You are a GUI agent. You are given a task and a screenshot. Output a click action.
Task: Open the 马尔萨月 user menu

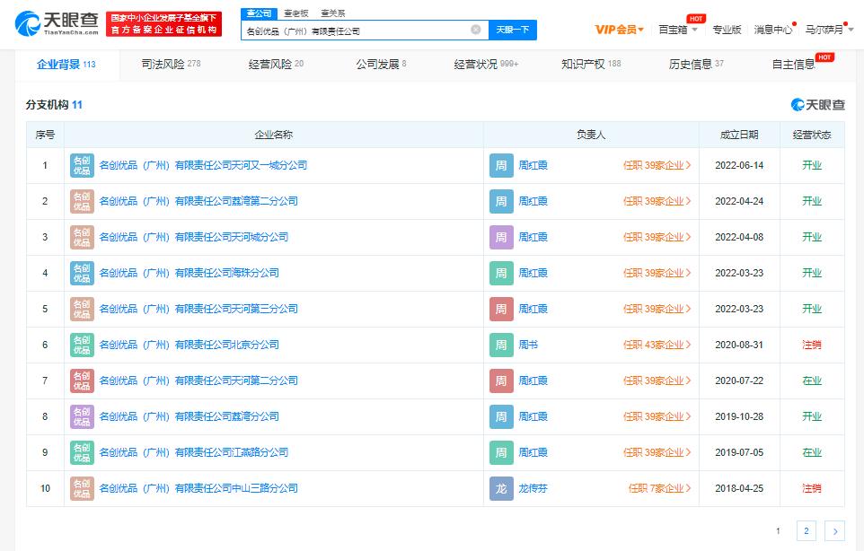829,30
